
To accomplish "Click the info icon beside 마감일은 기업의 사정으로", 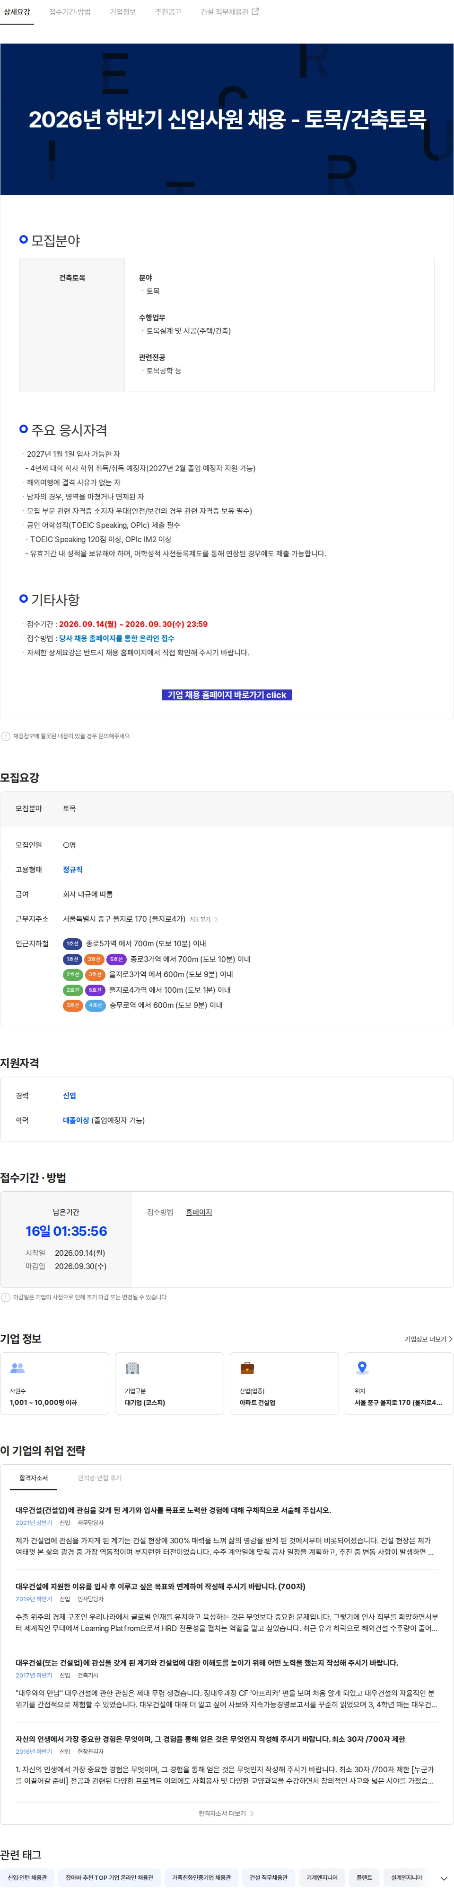I will click(x=6, y=1297).
